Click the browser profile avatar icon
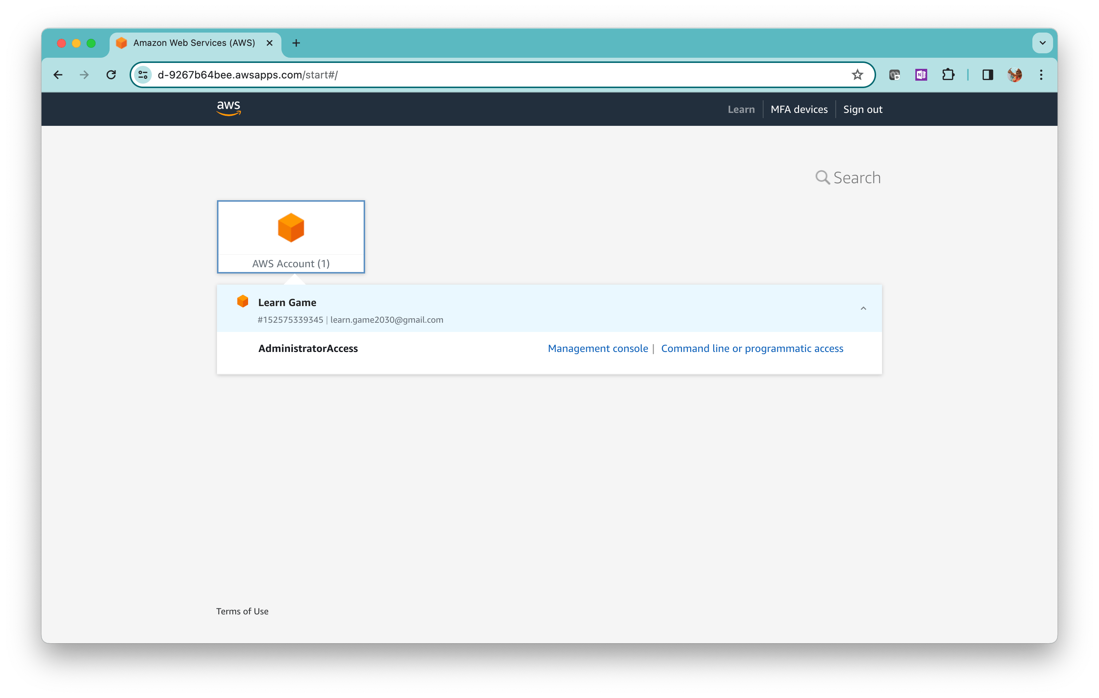The image size is (1099, 698). (1014, 74)
